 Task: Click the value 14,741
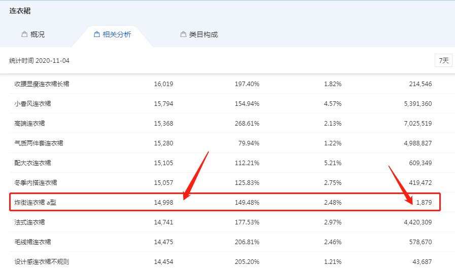click(163, 222)
